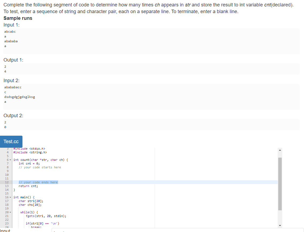This screenshot has height=232, width=305.
Task: Place cursor on the highlighted comment line 12
Action: 38,182
